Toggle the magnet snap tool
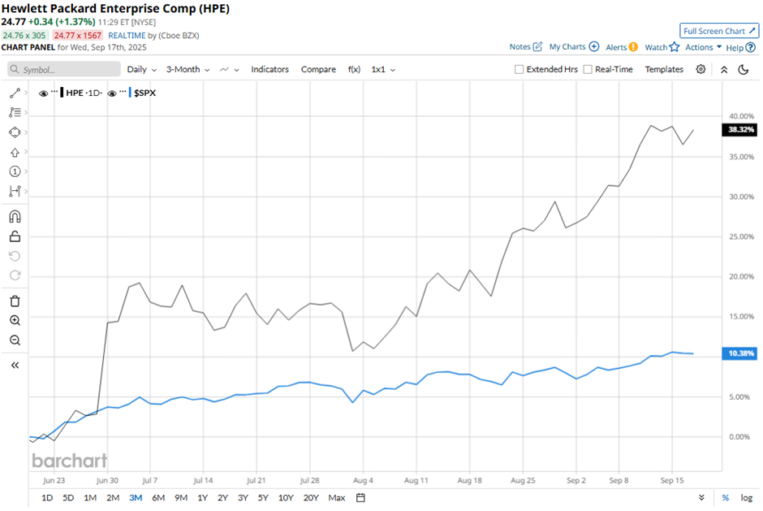This screenshot has height=511, width=763. click(15, 217)
